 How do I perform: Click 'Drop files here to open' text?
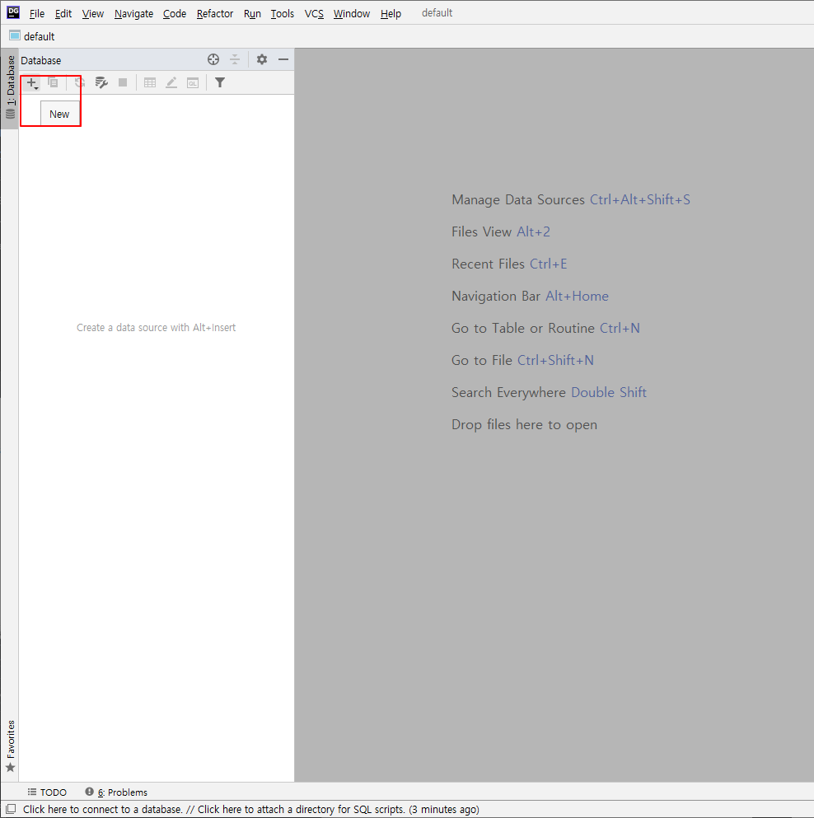(x=524, y=424)
